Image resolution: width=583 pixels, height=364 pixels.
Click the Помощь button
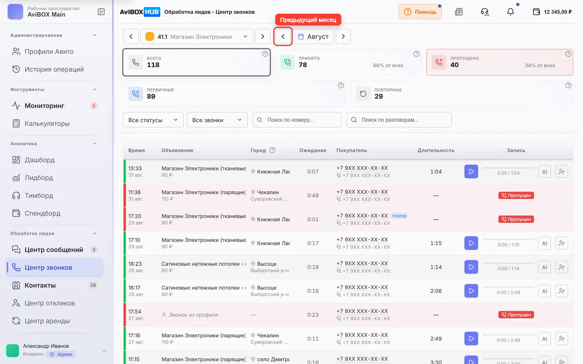(x=420, y=12)
